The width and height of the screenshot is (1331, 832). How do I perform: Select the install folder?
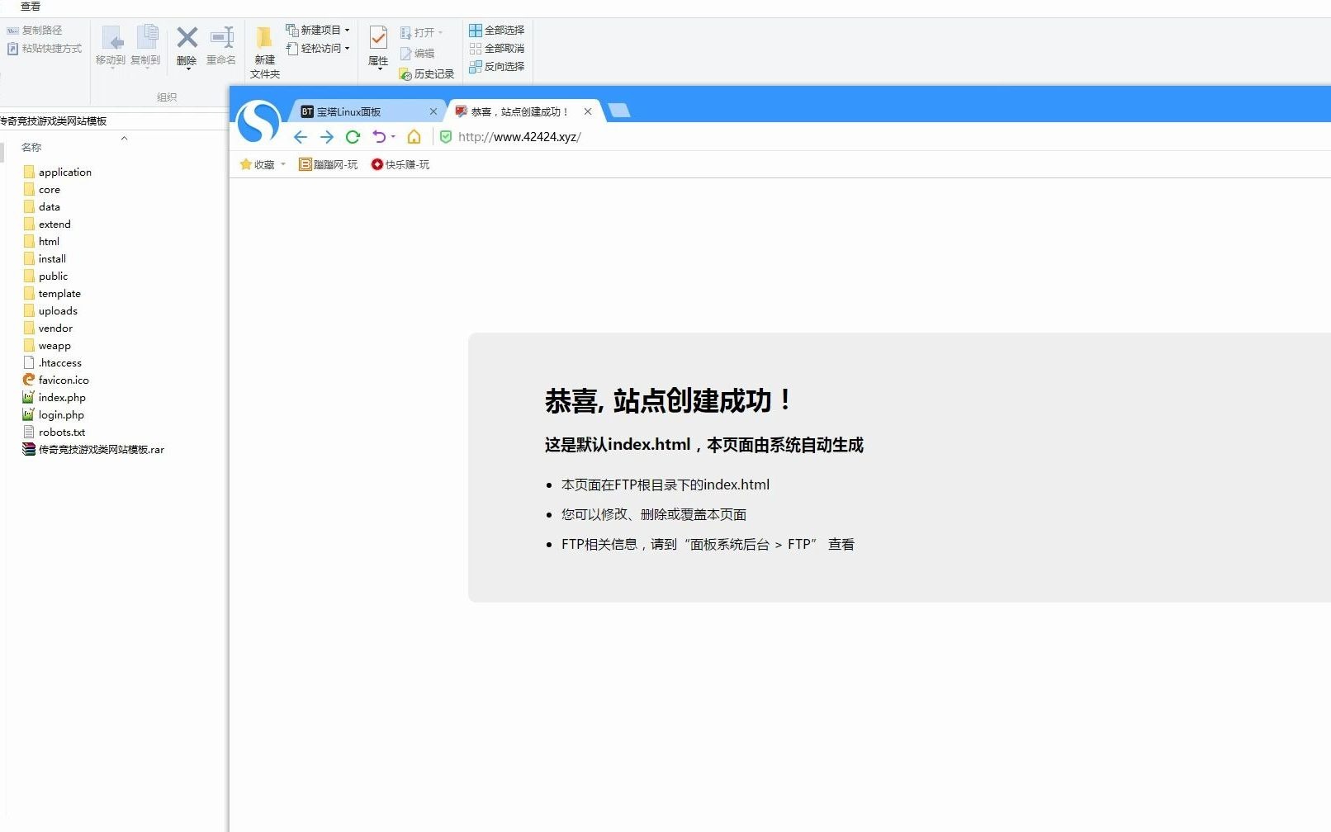[x=45, y=258]
